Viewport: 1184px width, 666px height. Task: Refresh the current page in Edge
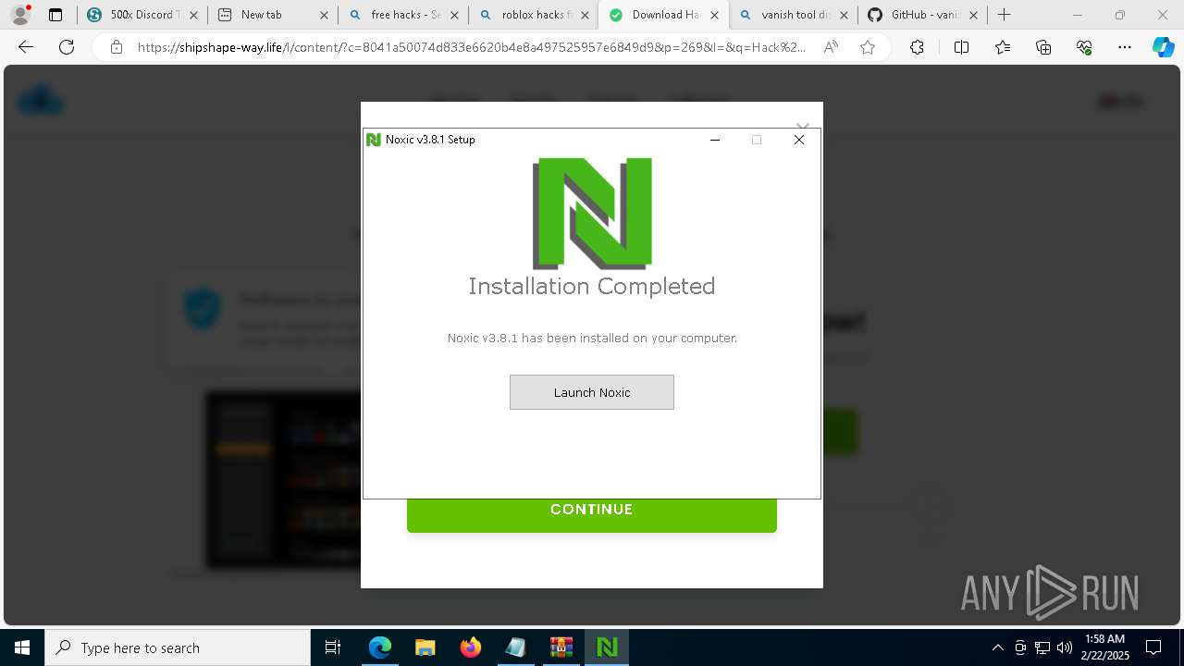[x=67, y=47]
